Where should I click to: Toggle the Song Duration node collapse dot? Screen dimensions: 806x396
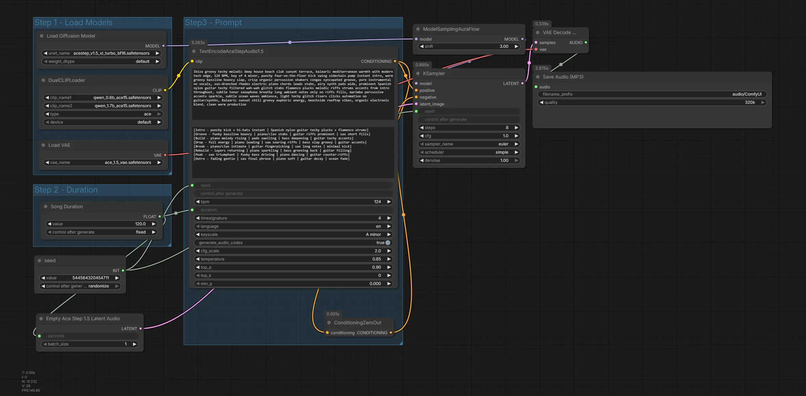pos(45,207)
